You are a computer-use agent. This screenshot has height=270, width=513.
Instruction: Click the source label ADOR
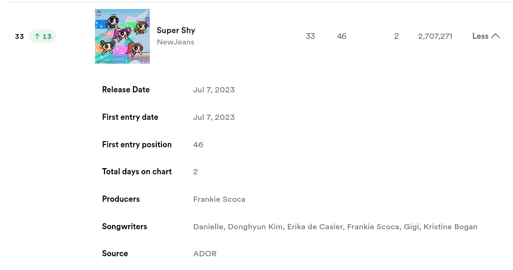tap(205, 254)
